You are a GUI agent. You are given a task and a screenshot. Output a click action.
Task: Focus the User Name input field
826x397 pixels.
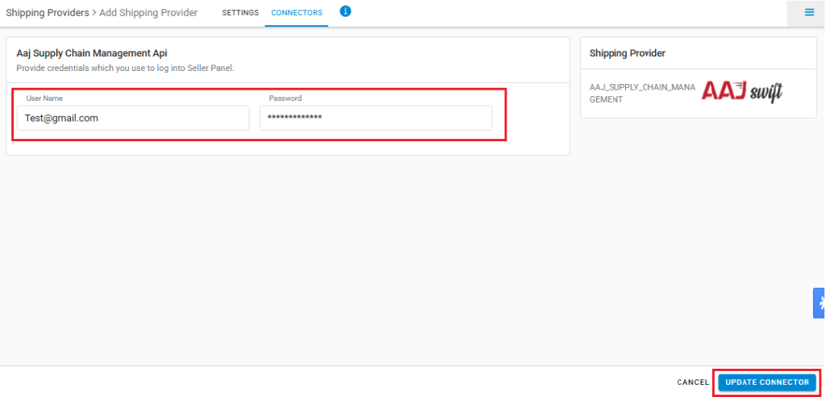pyautogui.click(x=133, y=118)
